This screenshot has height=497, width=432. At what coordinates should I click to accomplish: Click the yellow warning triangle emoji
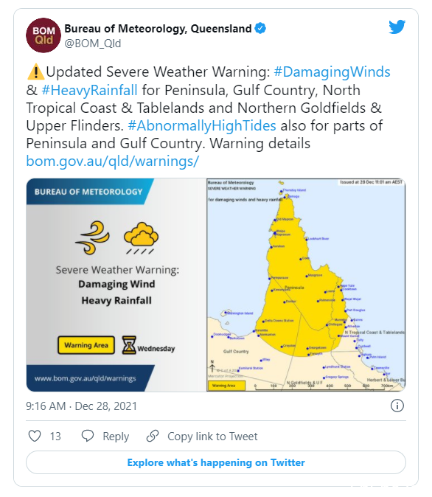35,72
